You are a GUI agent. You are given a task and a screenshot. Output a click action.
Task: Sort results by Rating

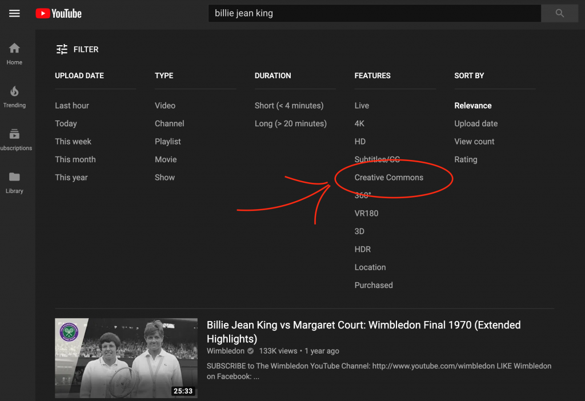pos(466,159)
